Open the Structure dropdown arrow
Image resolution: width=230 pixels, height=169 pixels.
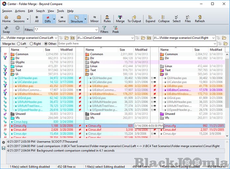coord(86,19)
